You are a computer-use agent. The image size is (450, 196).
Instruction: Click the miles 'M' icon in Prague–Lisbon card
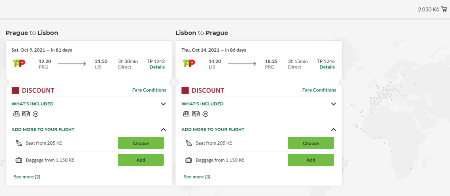[36, 114]
